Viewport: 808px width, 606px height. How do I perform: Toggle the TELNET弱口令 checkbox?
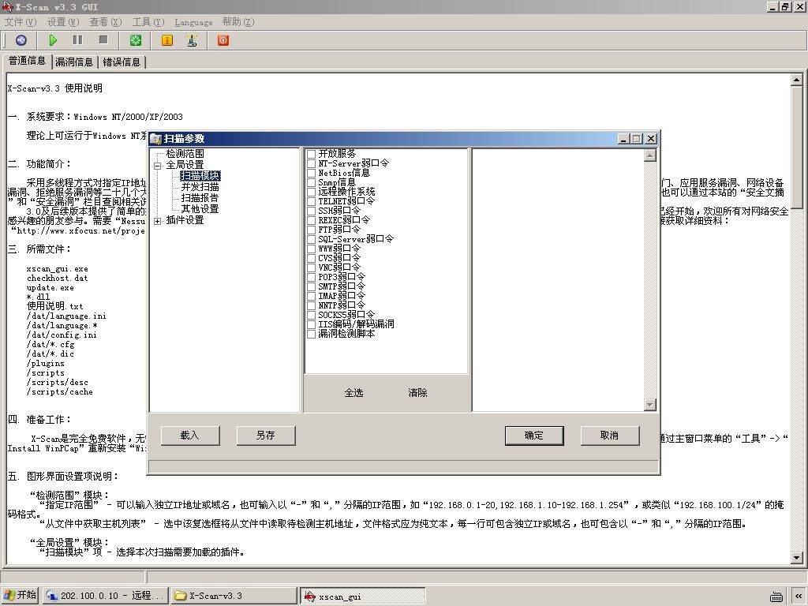click(x=311, y=201)
